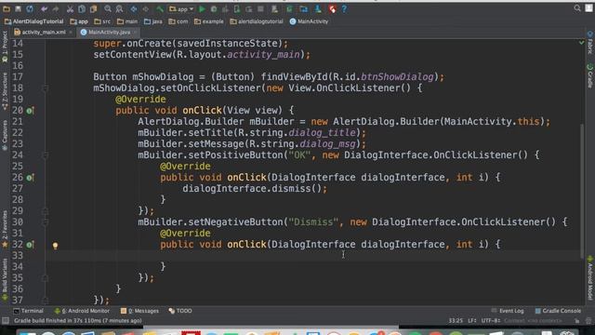The image size is (595, 335).
Task: Open the Gradle side panel
Action: [590, 76]
